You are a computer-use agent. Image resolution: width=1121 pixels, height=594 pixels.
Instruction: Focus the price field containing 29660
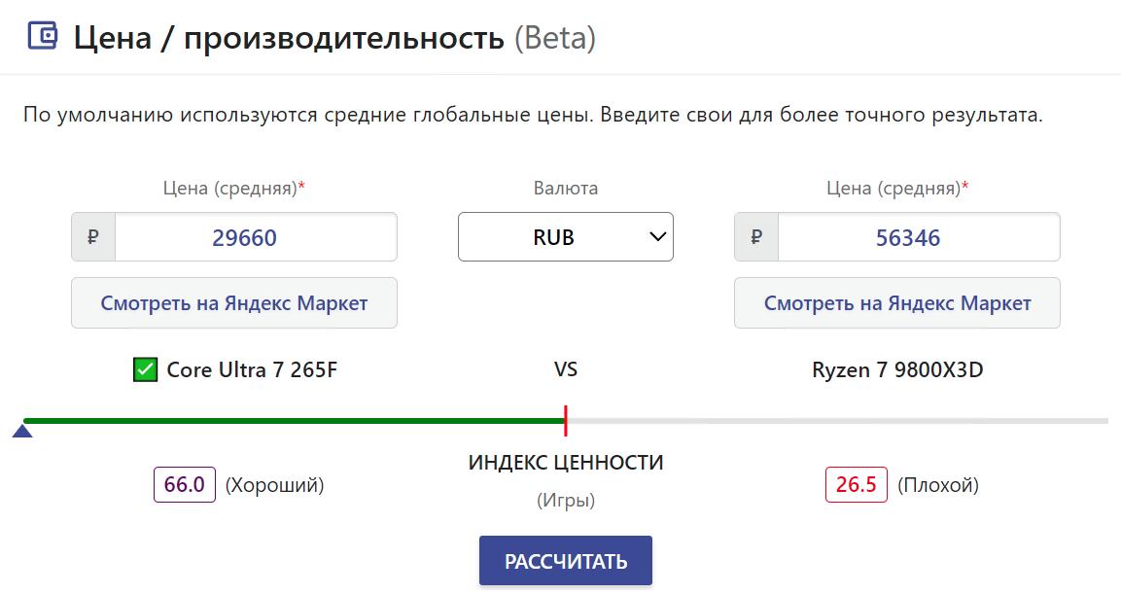point(255,237)
